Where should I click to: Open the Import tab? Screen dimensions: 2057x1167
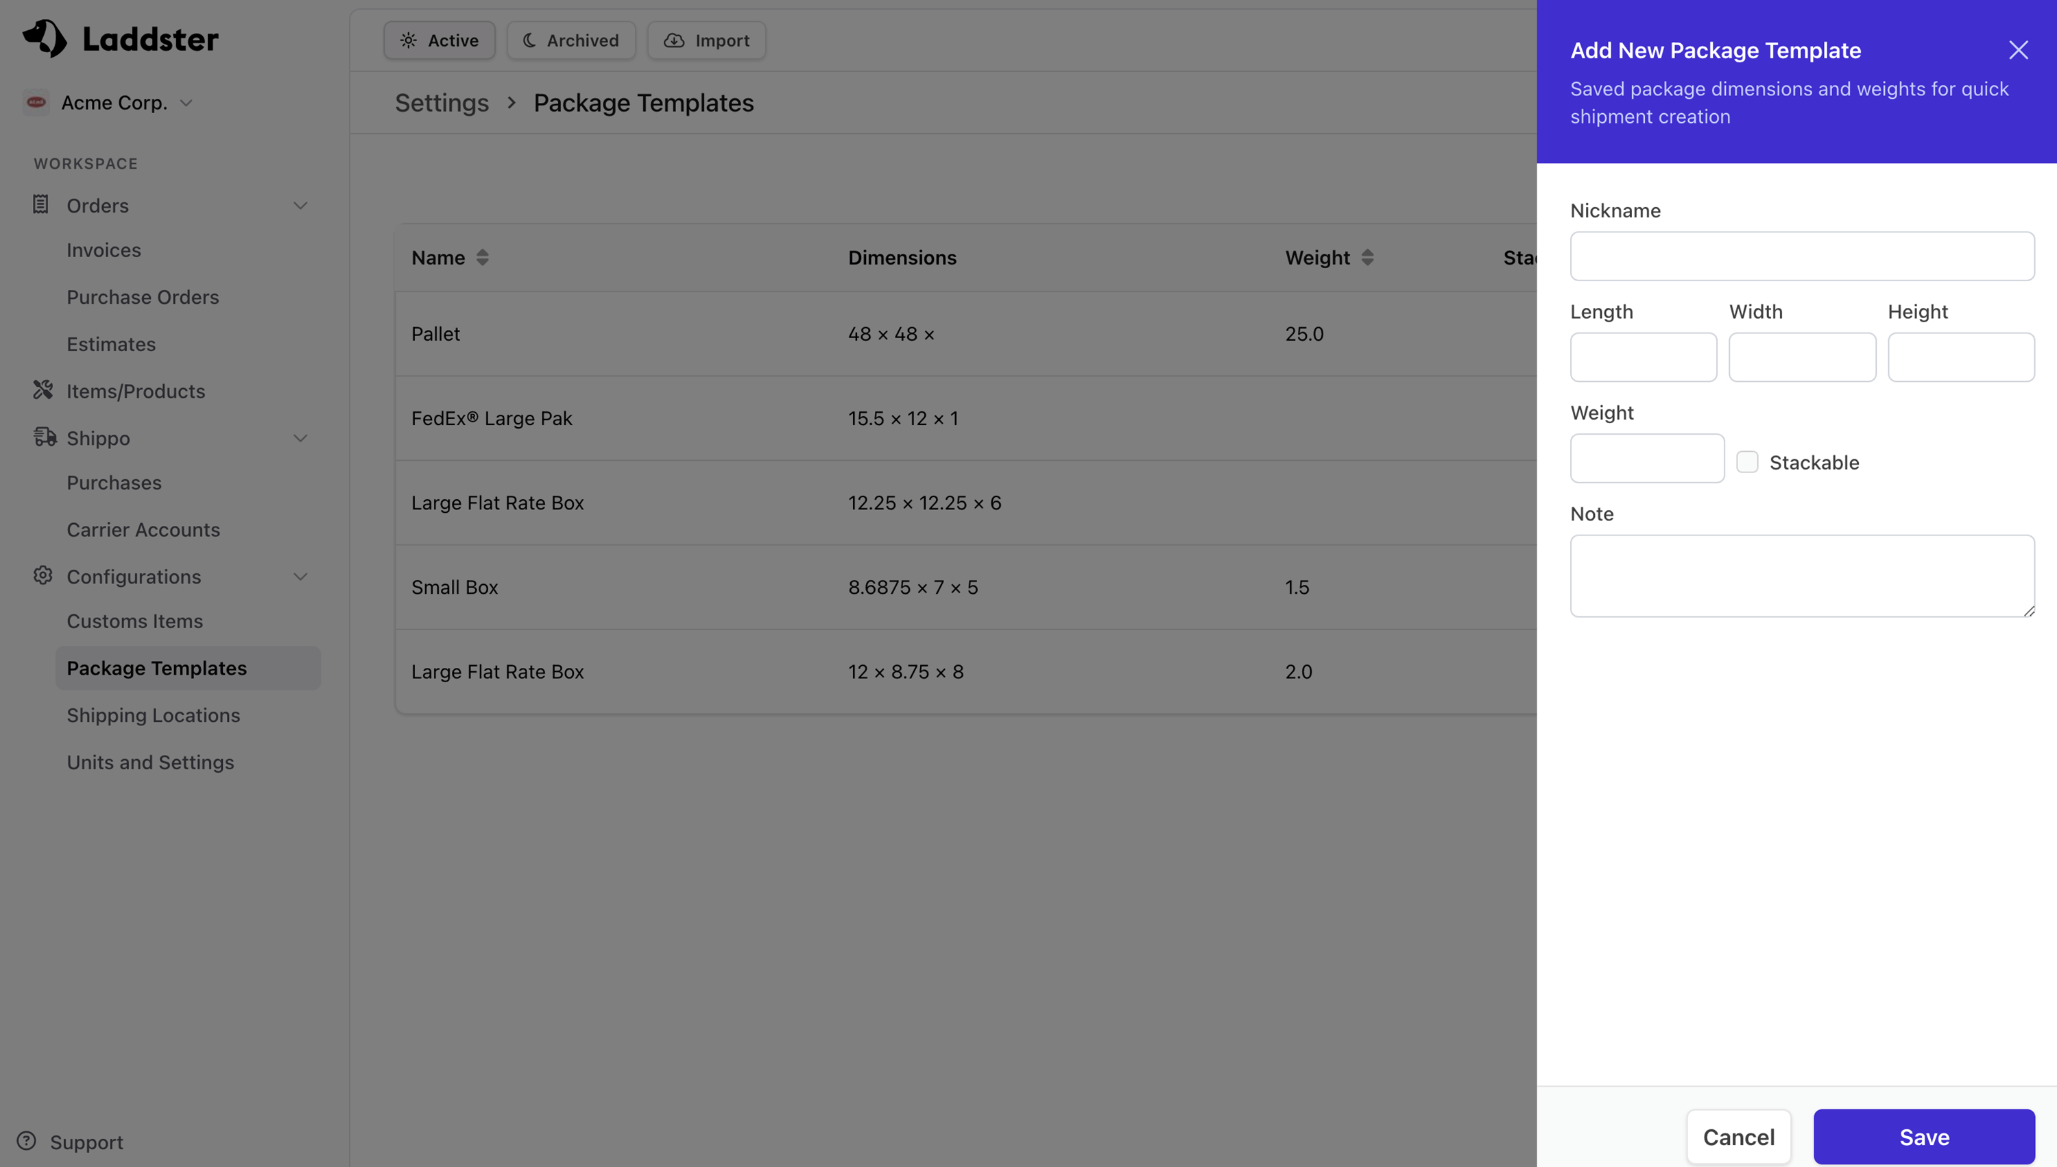tap(706, 40)
